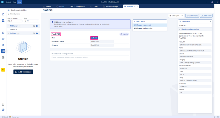Toggle the Quick menu button

tap(192, 16)
